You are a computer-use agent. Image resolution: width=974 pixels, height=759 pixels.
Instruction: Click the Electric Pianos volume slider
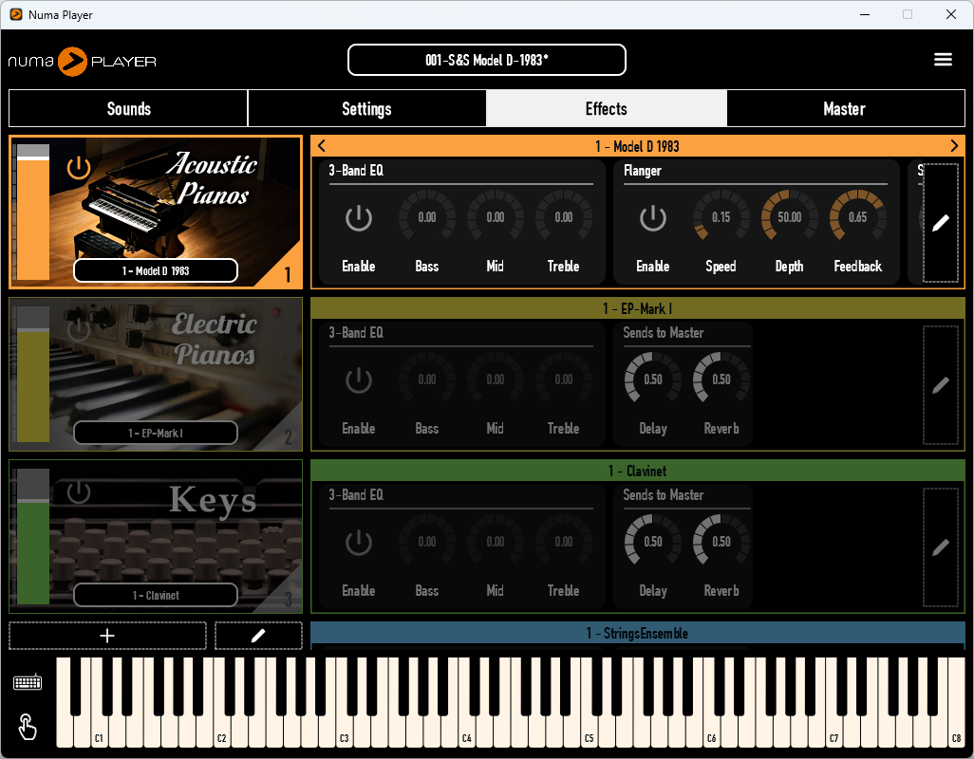click(x=33, y=374)
